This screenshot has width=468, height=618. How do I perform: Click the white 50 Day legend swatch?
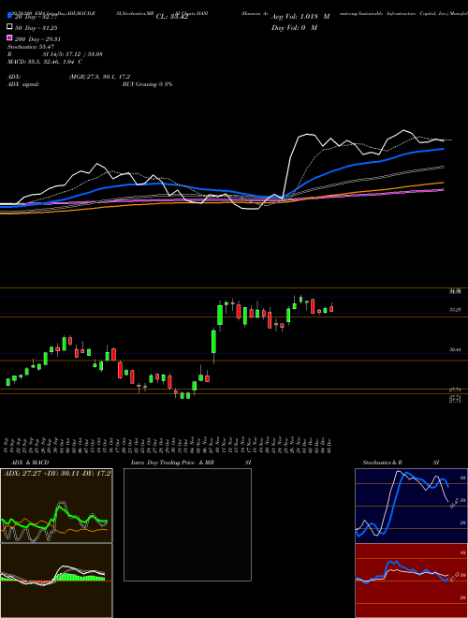pyautogui.click(x=9, y=27)
